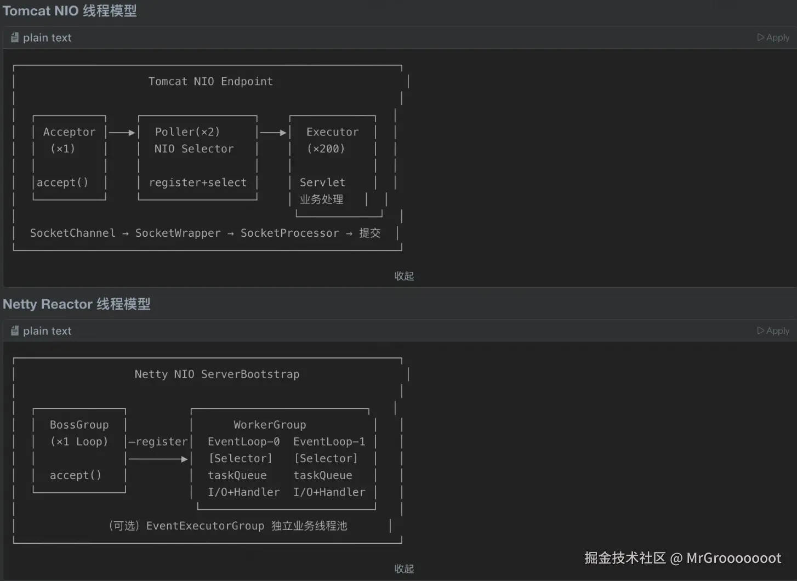The image size is (797, 581).
Task: Select the "register" arrow label in Netty diagram
Action: [162, 442]
